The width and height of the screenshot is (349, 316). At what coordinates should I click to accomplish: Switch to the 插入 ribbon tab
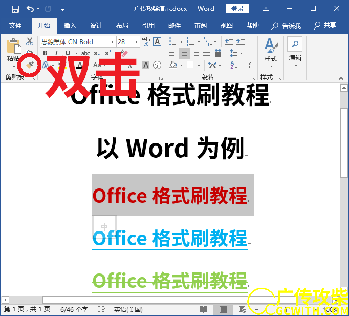pos(70,26)
